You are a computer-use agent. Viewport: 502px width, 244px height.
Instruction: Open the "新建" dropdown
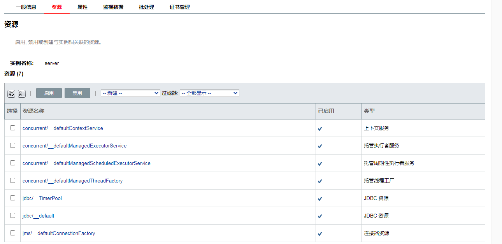(x=130, y=93)
